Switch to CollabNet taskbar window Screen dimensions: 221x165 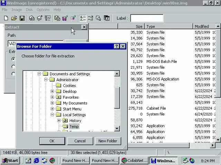coord(134,161)
